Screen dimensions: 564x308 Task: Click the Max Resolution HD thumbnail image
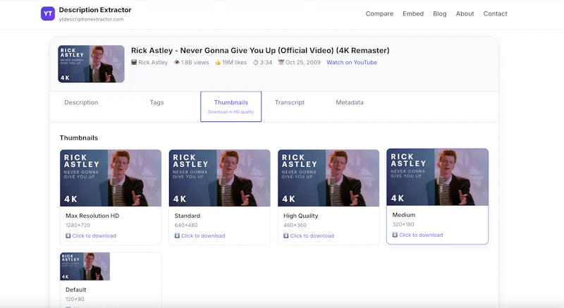click(x=111, y=178)
